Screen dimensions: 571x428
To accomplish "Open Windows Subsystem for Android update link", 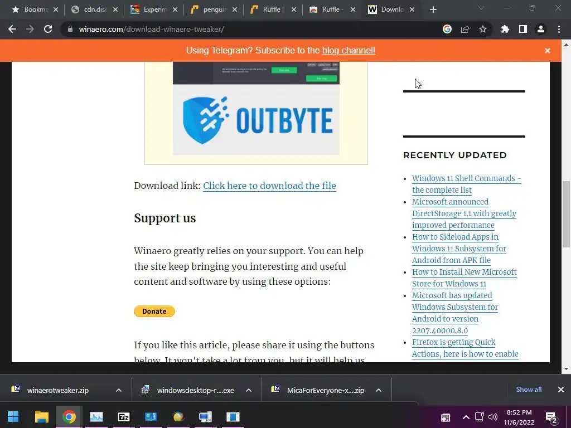I will tap(455, 313).
